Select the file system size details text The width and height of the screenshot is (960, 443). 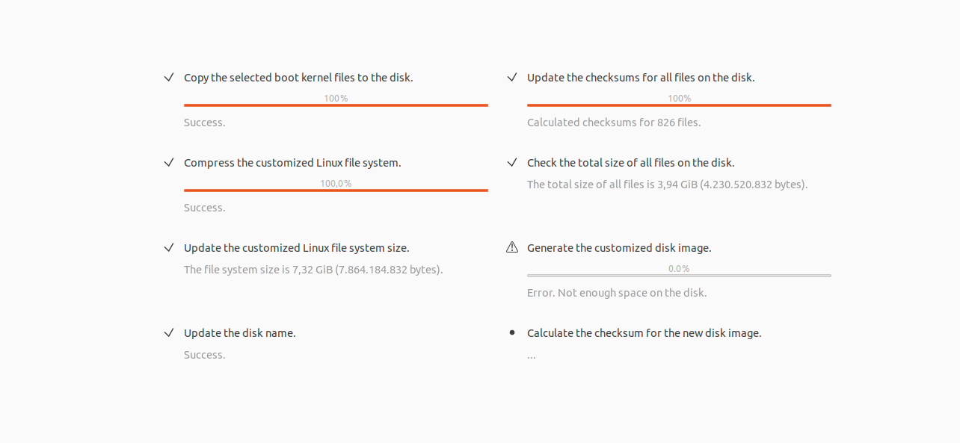point(314,269)
